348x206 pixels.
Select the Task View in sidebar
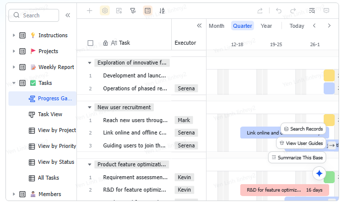click(50, 114)
